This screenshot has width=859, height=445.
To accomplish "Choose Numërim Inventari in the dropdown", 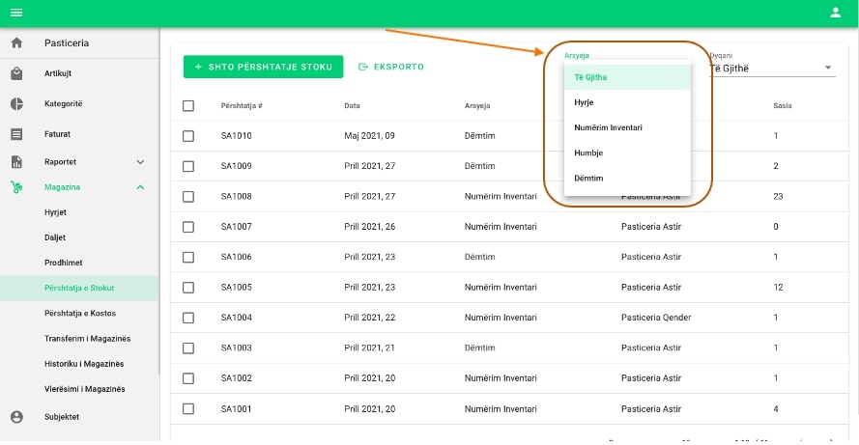I will (608, 127).
